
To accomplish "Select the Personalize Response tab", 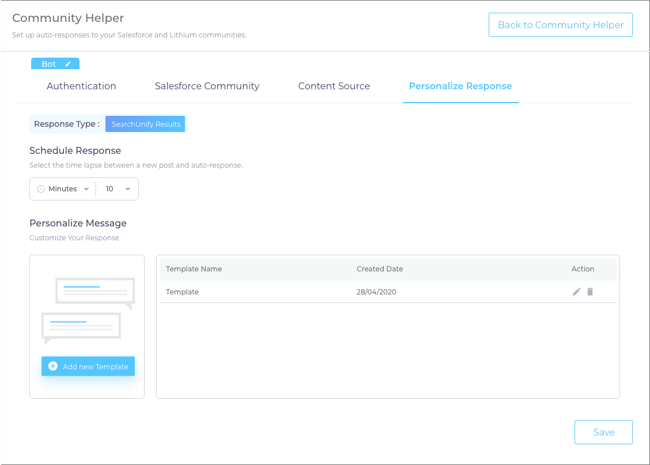I will pyautogui.click(x=460, y=86).
